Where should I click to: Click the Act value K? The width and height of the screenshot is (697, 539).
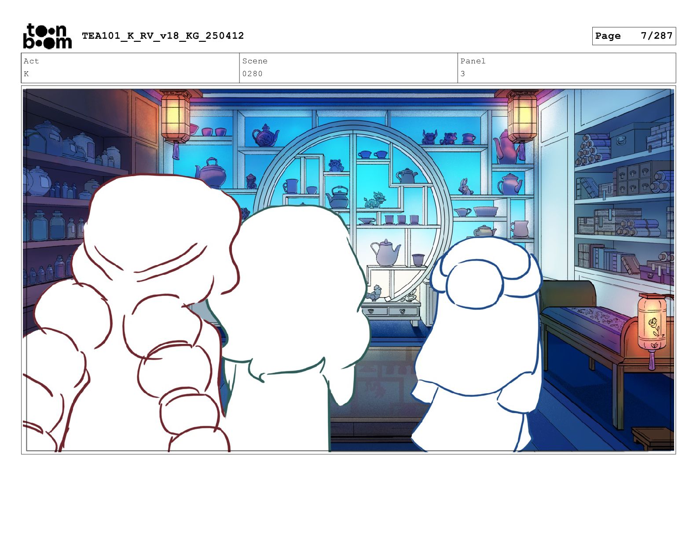[26, 74]
